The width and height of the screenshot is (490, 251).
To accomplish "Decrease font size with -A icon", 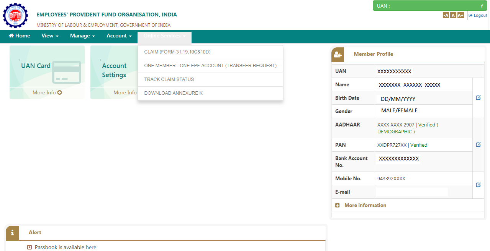I will click(x=446, y=15).
